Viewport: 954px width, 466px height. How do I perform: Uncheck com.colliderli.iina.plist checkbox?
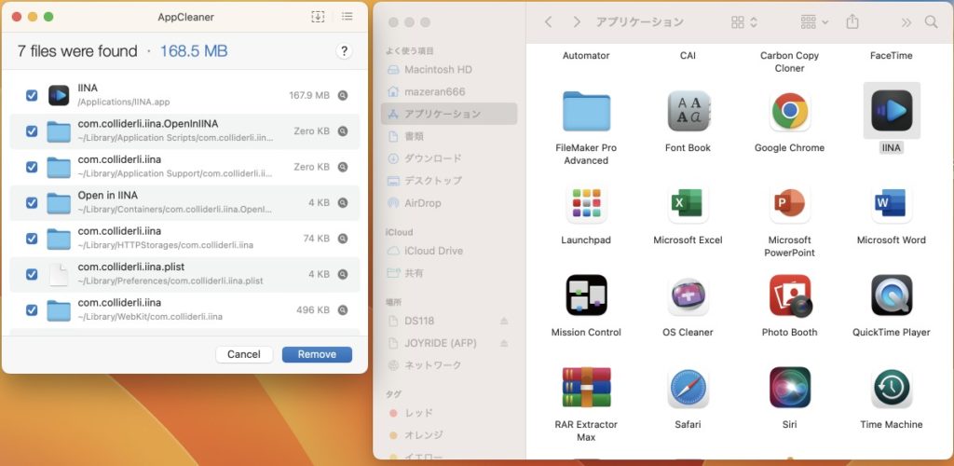coord(32,274)
